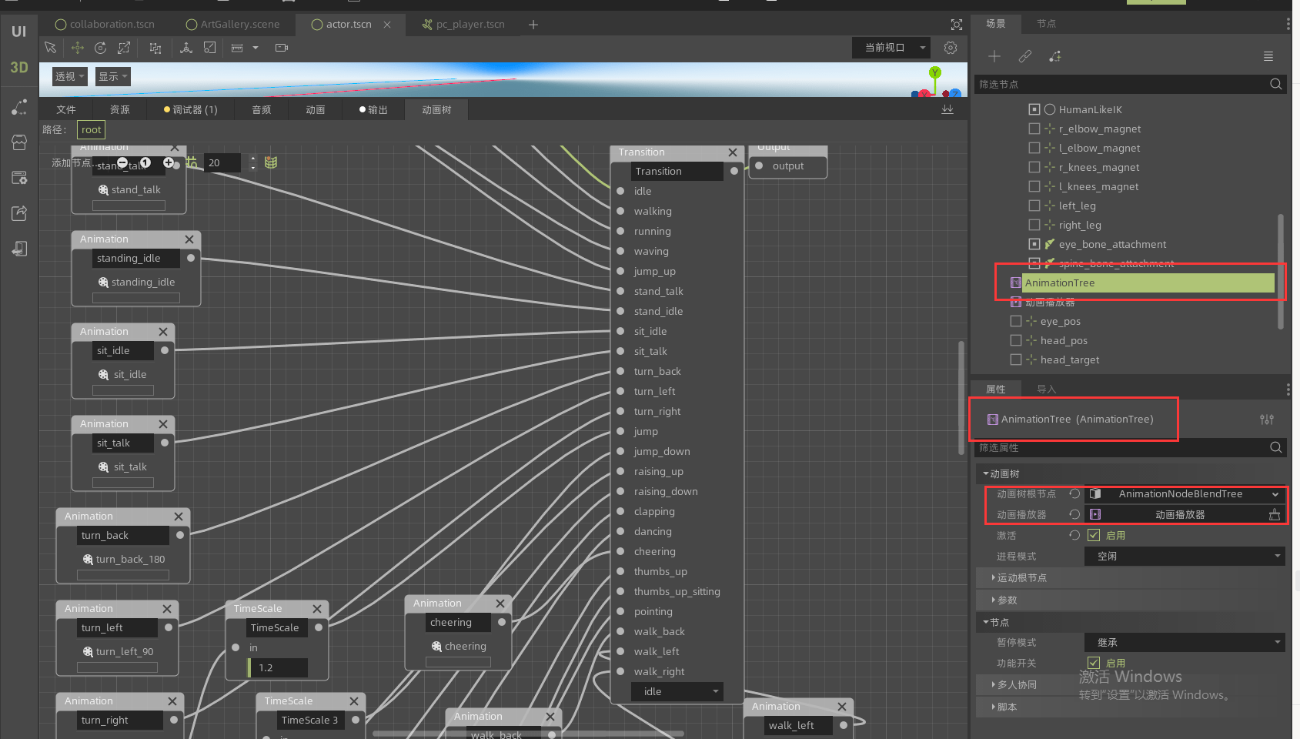Switch to collaboration.tscn tab
Screen dimensions: 1300x739
[105, 25]
